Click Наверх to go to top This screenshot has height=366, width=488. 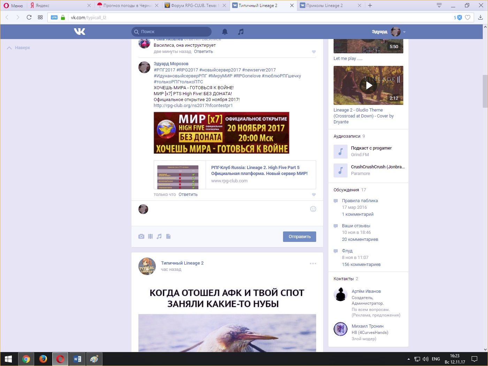pos(18,48)
